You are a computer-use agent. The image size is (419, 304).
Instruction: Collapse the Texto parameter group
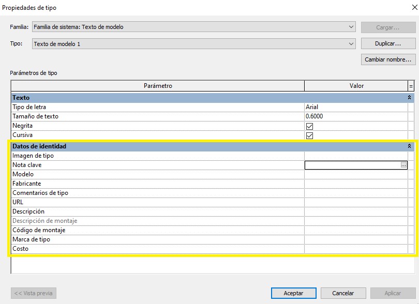click(x=409, y=98)
